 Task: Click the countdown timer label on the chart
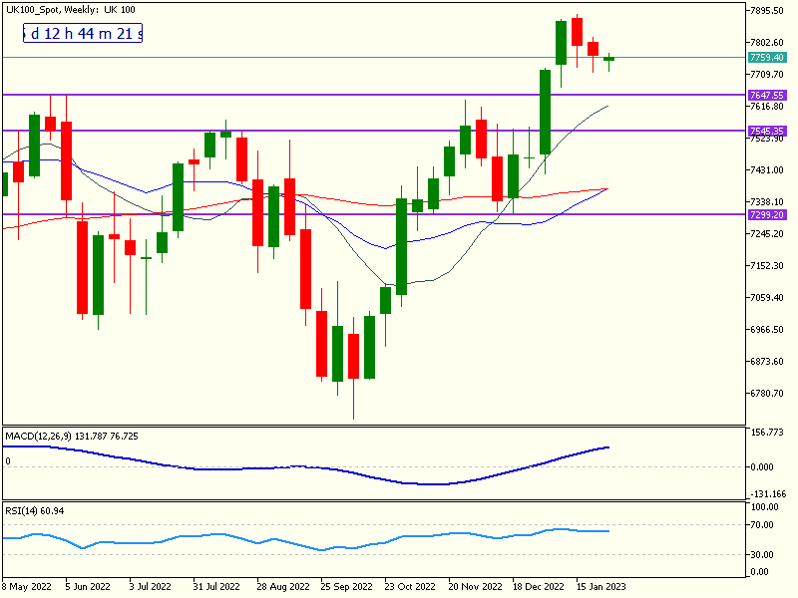[x=84, y=34]
